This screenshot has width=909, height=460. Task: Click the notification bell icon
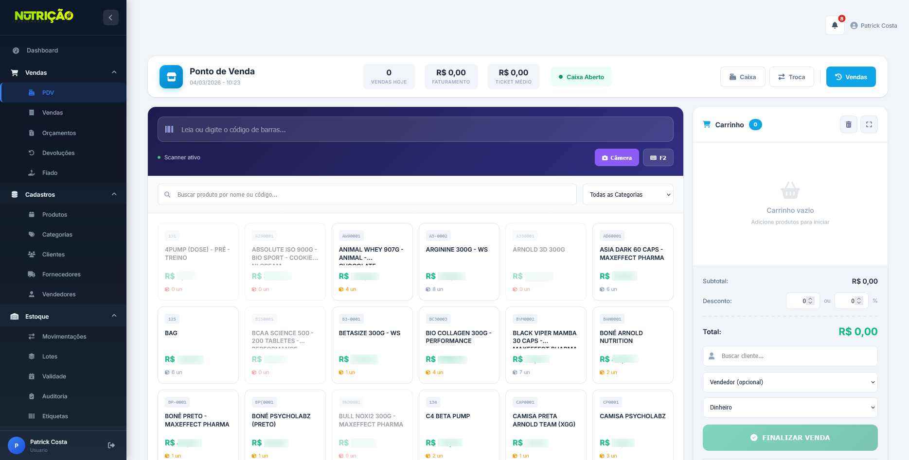tap(835, 25)
